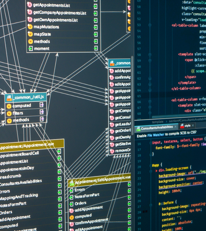This screenshot has height=231, width=206.
Task: Click the lambda icon beside removeOr
Action: 112,151
